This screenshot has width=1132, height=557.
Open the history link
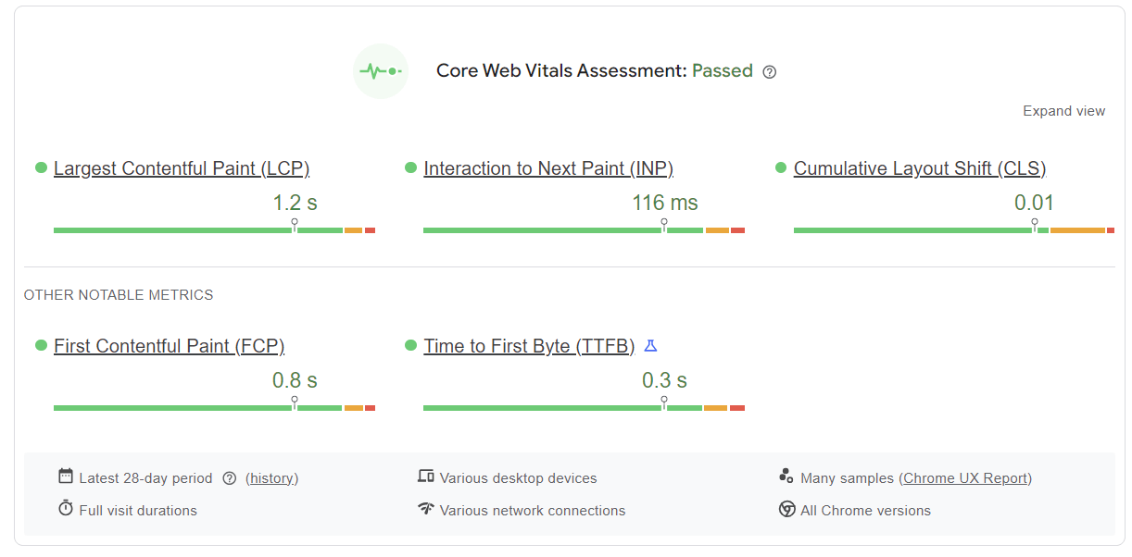(x=271, y=478)
